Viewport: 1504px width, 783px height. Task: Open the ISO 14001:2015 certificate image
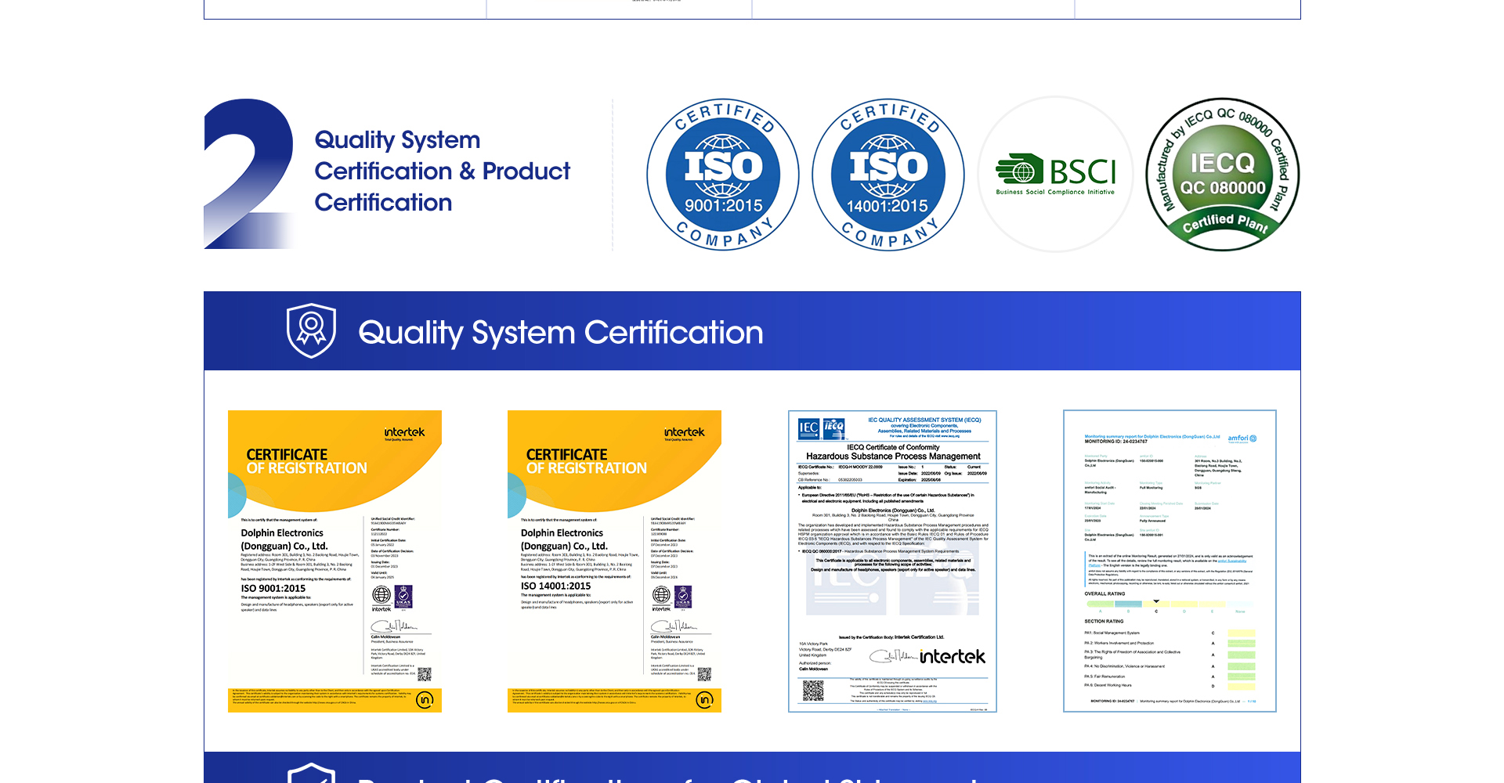click(614, 561)
